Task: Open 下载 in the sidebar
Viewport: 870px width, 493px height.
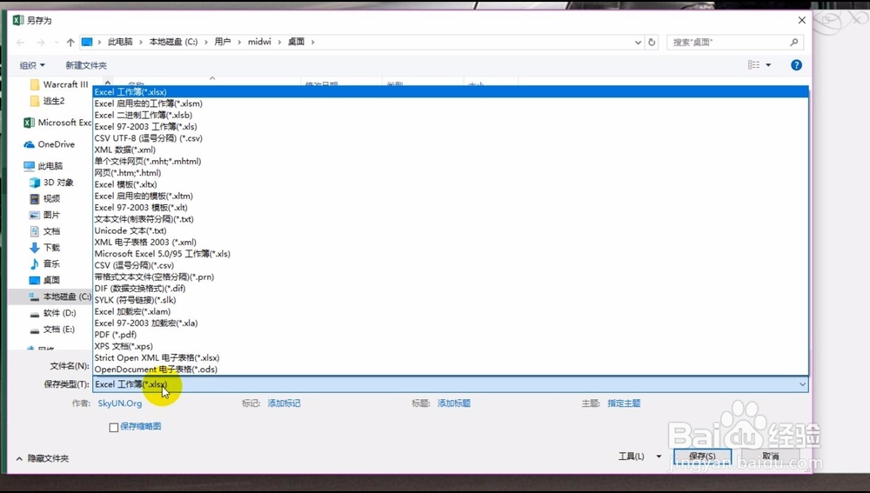Action: pos(44,247)
